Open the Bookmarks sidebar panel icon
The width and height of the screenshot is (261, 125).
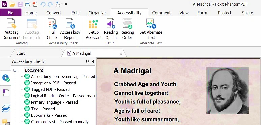[x=6, y=93]
